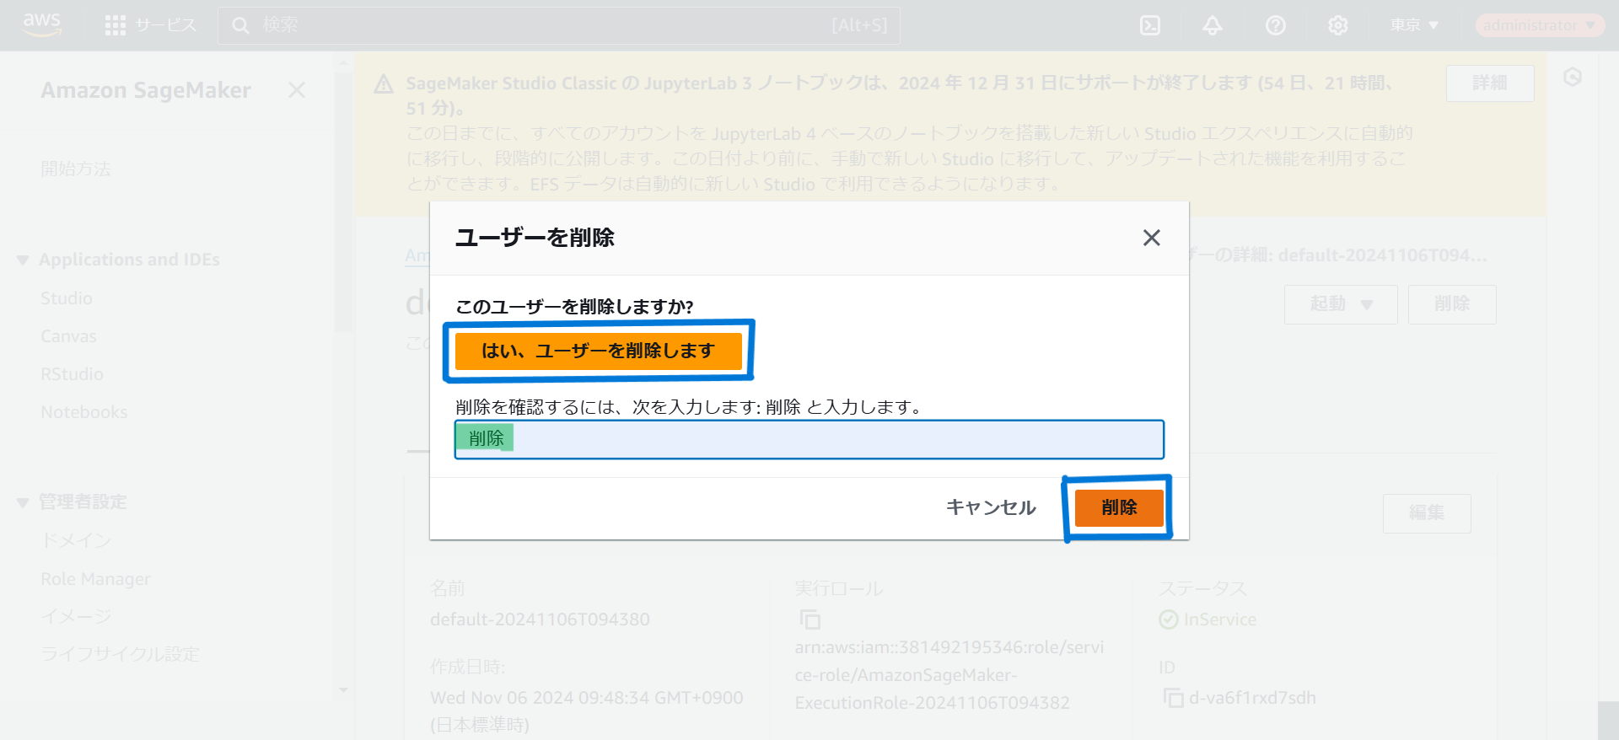Open Studio in the sidebar
The height and width of the screenshot is (740, 1619).
coord(67,298)
